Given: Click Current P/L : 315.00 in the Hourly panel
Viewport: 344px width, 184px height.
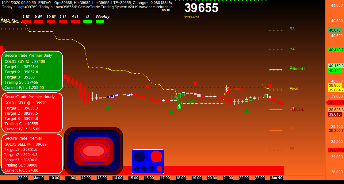Looking at the screenshot, I should (x=23, y=129).
